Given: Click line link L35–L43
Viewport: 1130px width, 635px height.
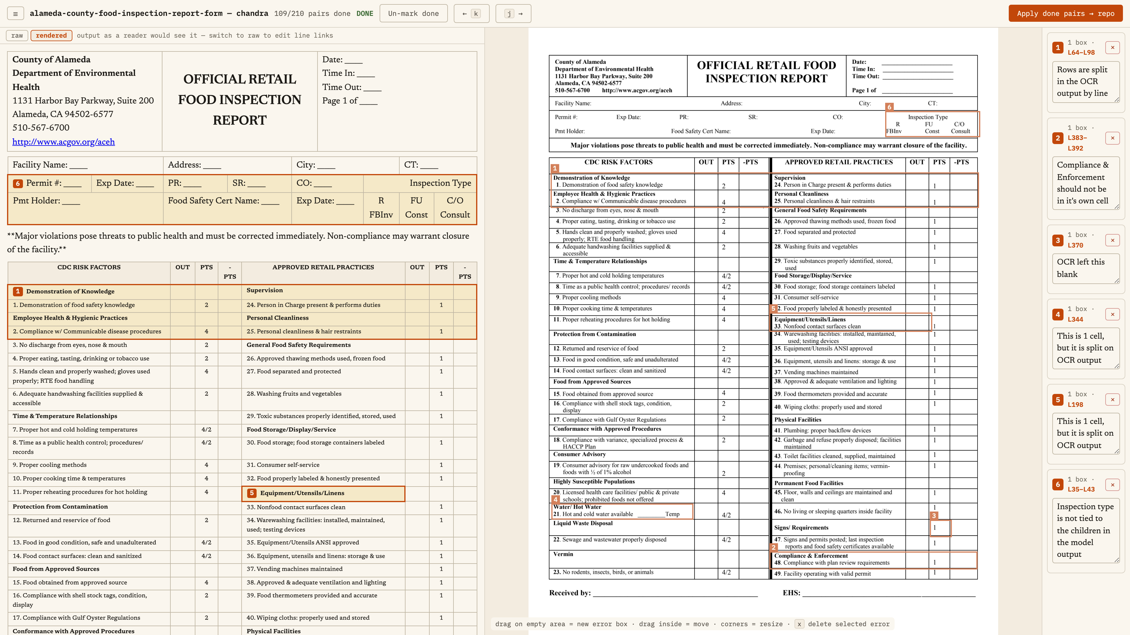Looking at the screenshot, I should [x=1081, y=489].
